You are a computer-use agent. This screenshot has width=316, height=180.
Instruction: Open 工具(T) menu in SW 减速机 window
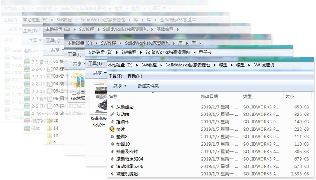tap(115, 76)
